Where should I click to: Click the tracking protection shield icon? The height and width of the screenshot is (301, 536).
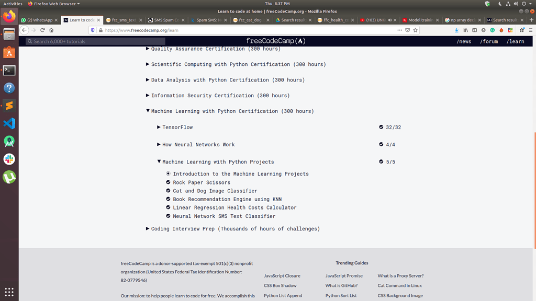point(93,30)
